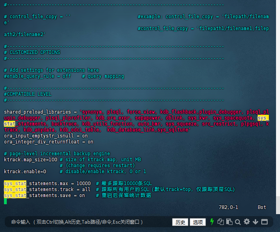Screen dimensions: 280x232
Task: Click the 'sys_stat_statements.save = on' line
Action: (x=45, y=195)
